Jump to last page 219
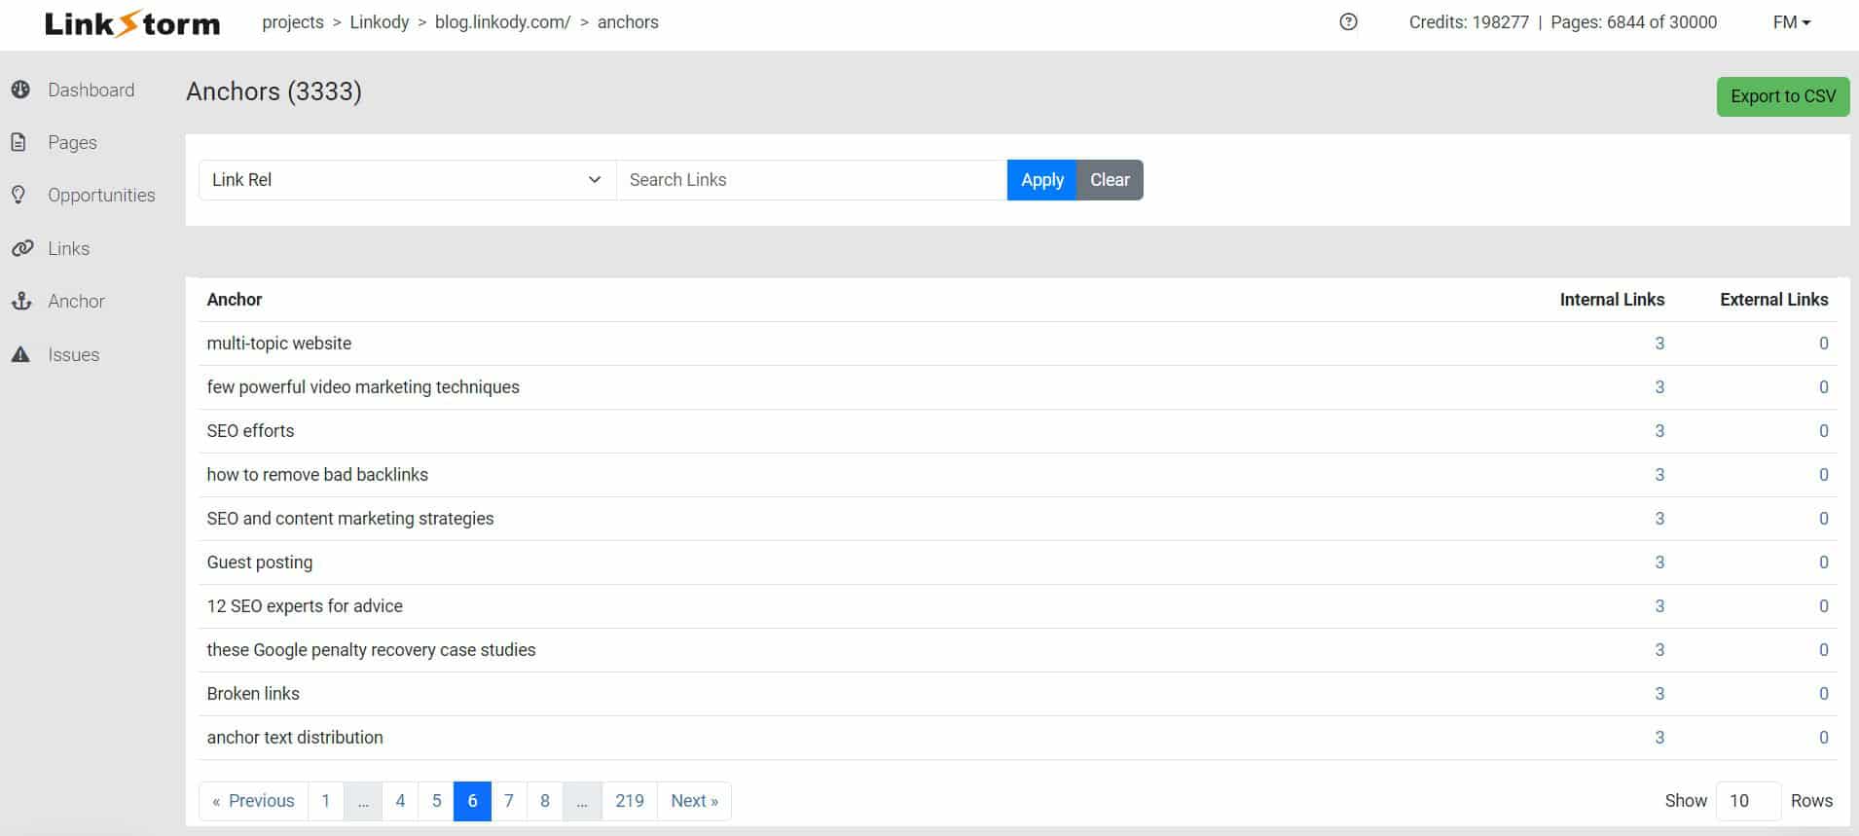The width and height of the screenshot is (1859, 836). coord(629,800)
